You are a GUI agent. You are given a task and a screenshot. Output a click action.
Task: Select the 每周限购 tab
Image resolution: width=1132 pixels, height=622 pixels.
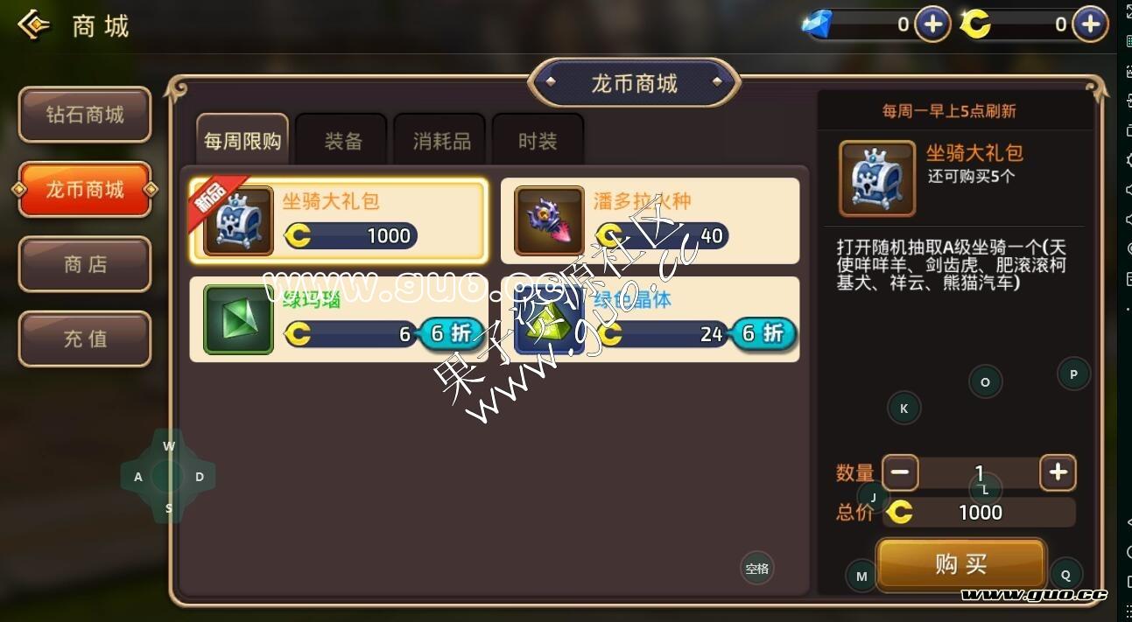(x=243, y=140)
